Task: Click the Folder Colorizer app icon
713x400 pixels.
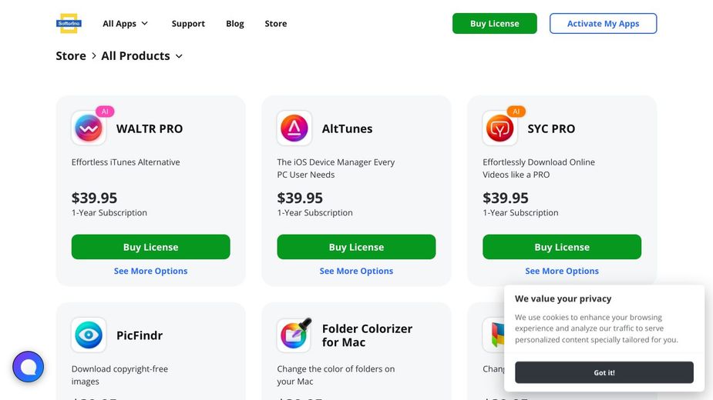Action: (x=294, y=335)
